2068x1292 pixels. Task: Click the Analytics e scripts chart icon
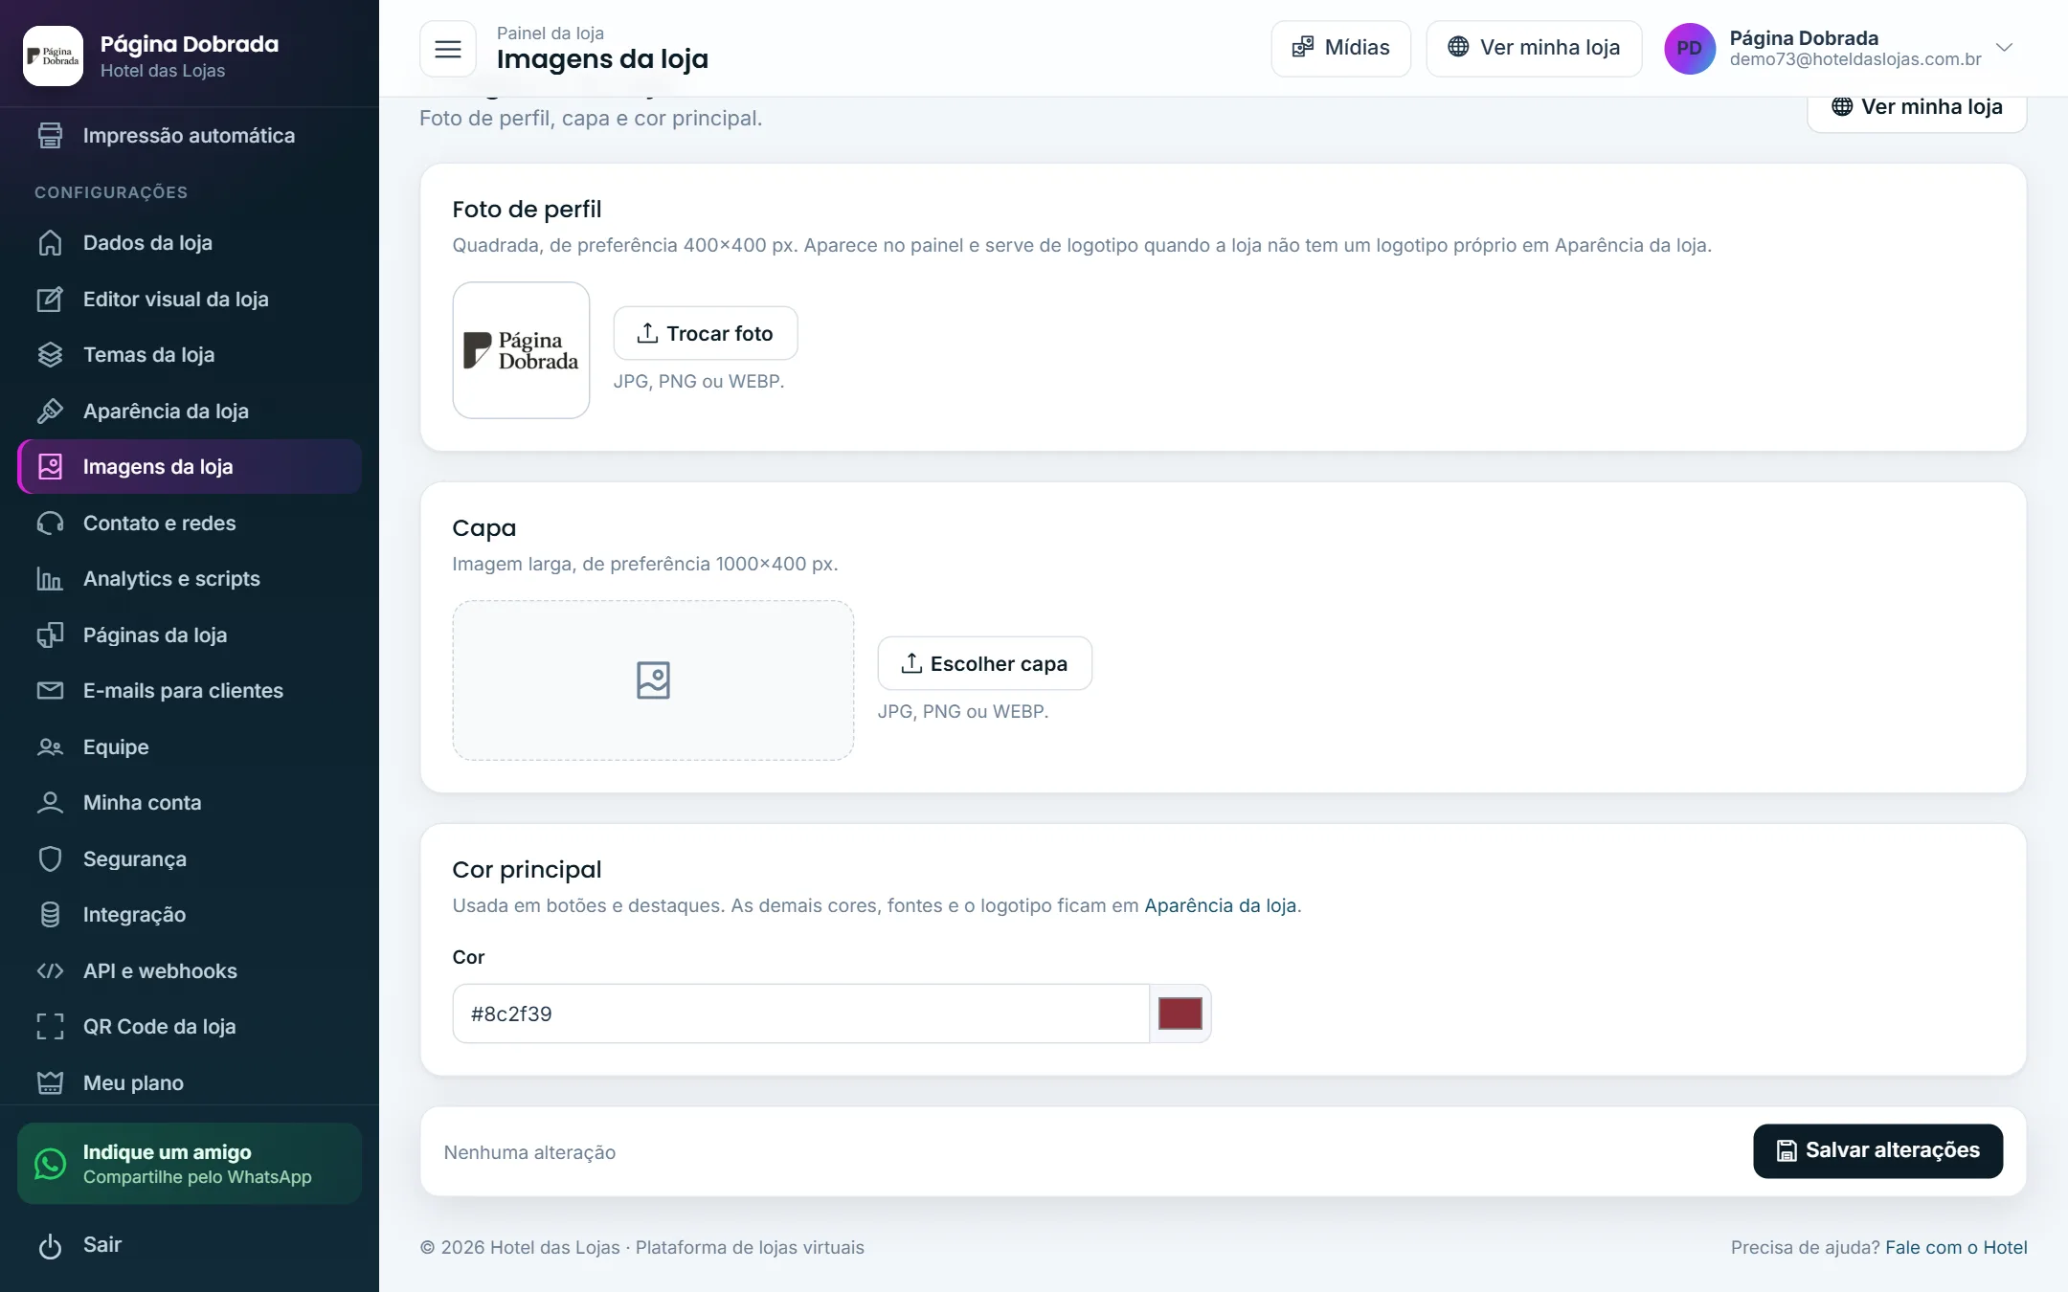tap(50, 579)
